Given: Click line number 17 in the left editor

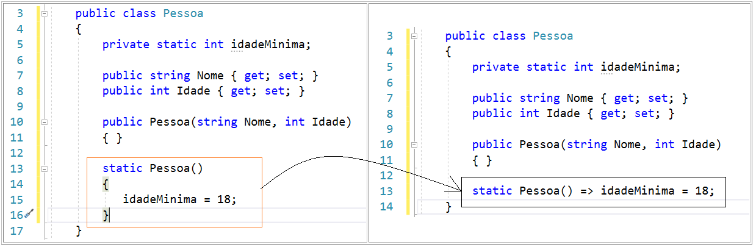Looking at the screenshot, I should click(x=16, y=231).
